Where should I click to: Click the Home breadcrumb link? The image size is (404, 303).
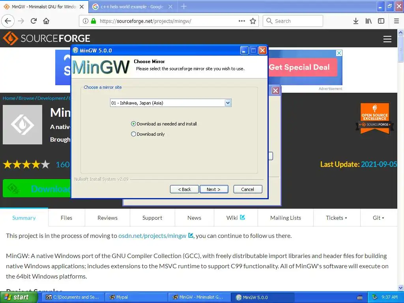[x=9, y=98]
